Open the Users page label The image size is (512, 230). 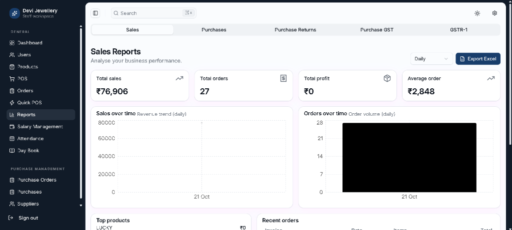(x=24, y=55)
